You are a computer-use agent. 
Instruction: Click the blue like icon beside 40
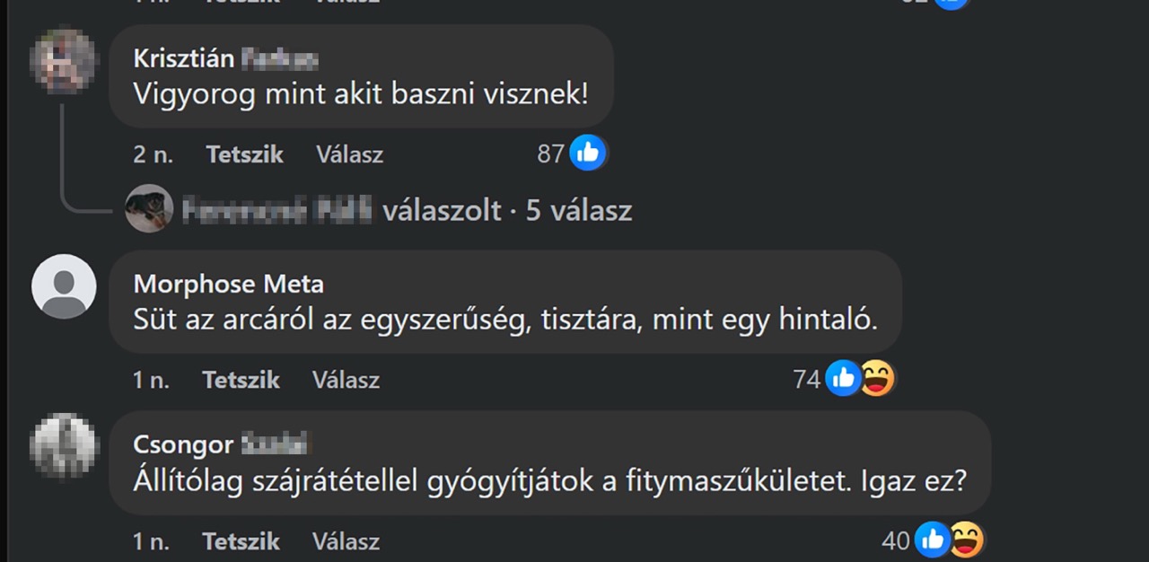933,540
